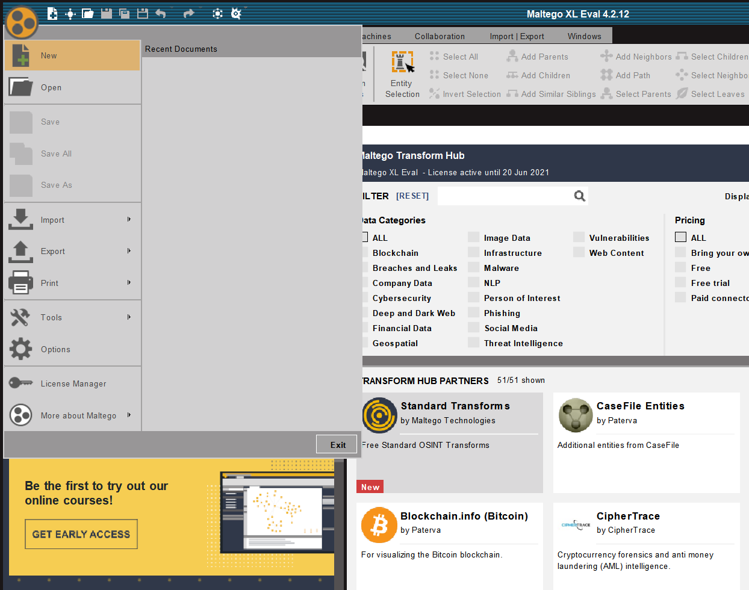Screen dimensions: 749x590
Task: Click the undo arrow in the top toolbar
Action: pos(161,13)
